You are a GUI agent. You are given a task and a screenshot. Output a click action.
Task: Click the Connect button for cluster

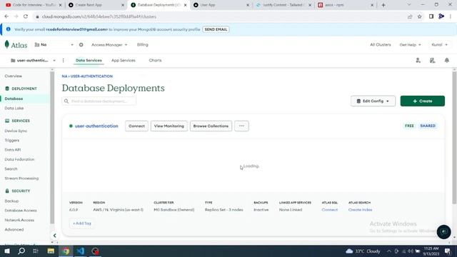pos(136,126)
